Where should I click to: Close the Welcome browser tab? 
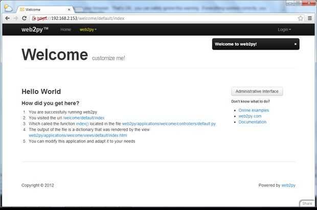[69, 10]
